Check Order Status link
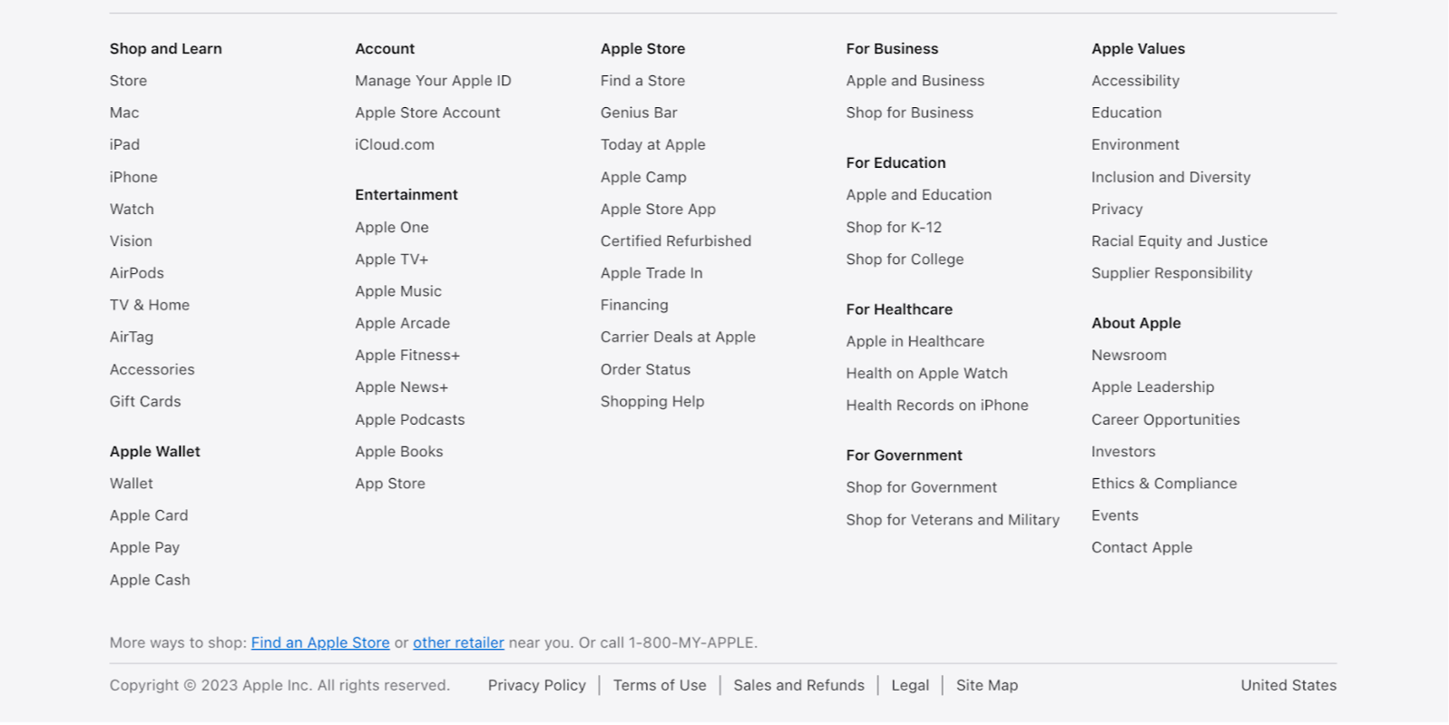Screen dimensions: 1449x725 [x=645, y=369]
